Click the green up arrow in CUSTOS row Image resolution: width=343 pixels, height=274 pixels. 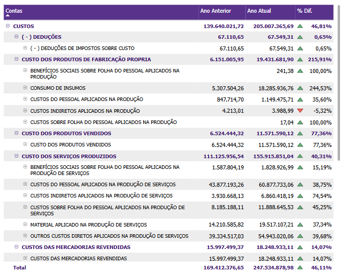[300, 26]
